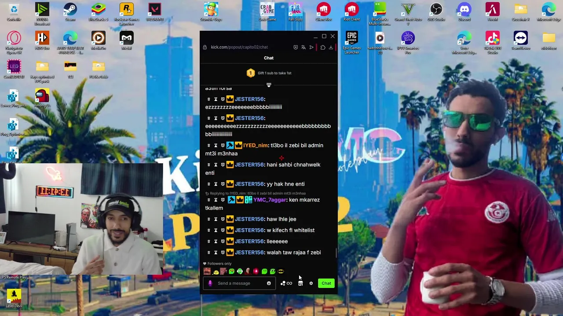Click the lock icon beside kick.com URL
This screenshot has width=563, height=316.
(205, 47)
